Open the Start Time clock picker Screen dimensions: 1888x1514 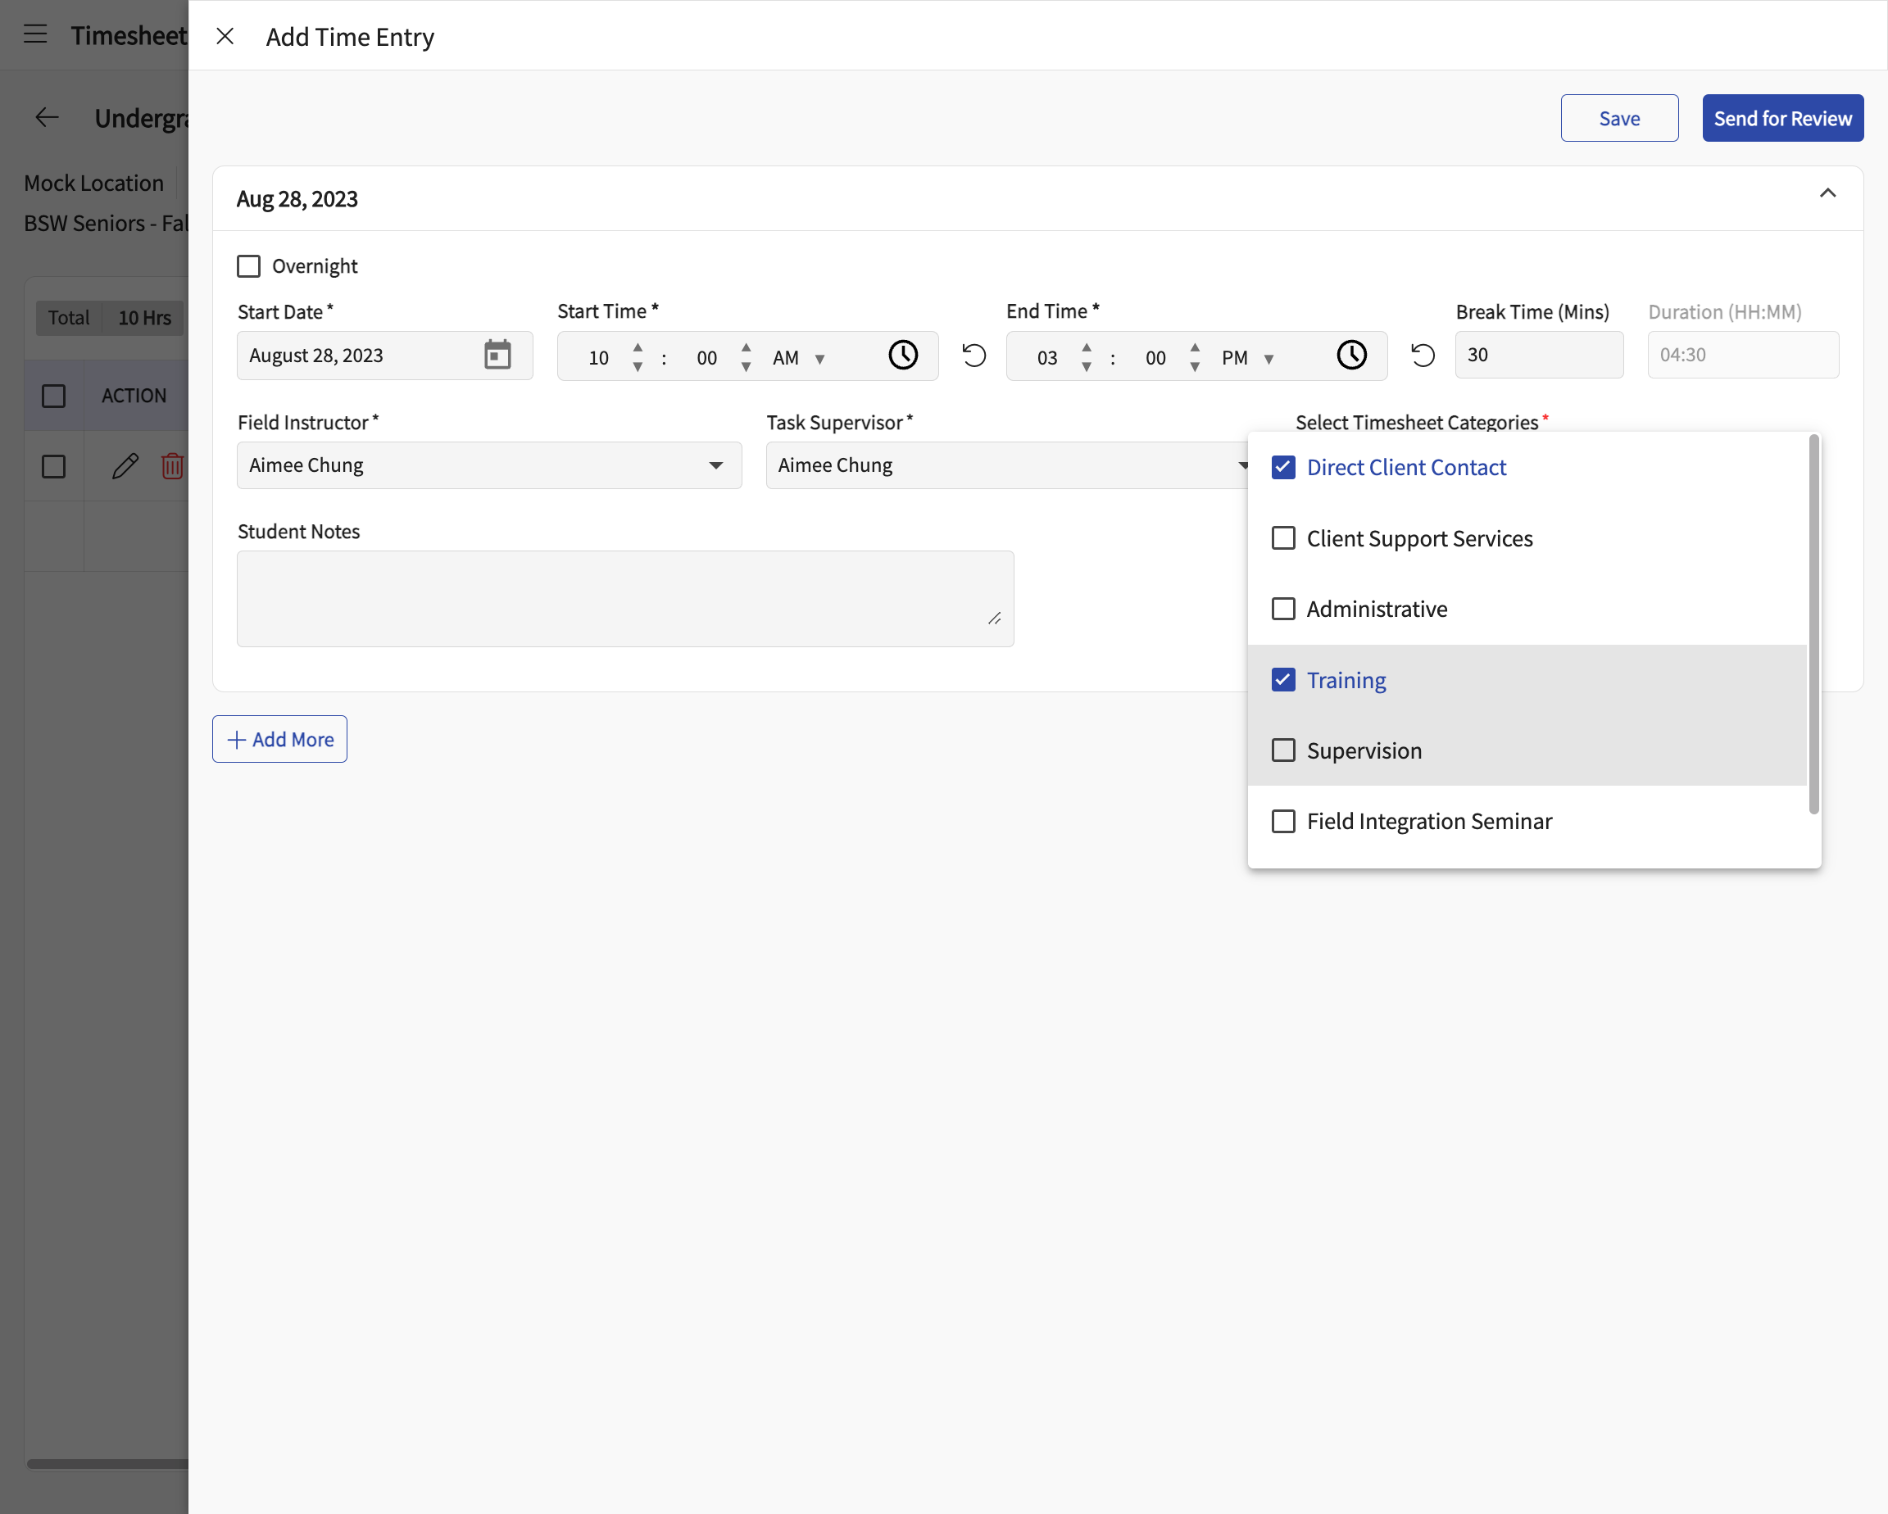pos(903,356)
